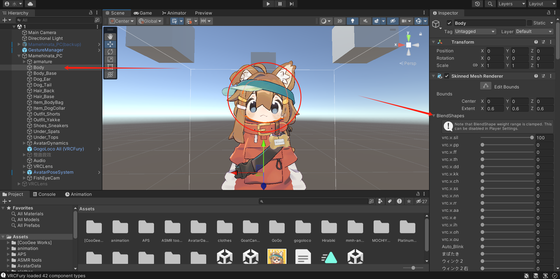Click Search by Type icon in Project
This screenshot has height=279, width=560.
coord(380,201)
